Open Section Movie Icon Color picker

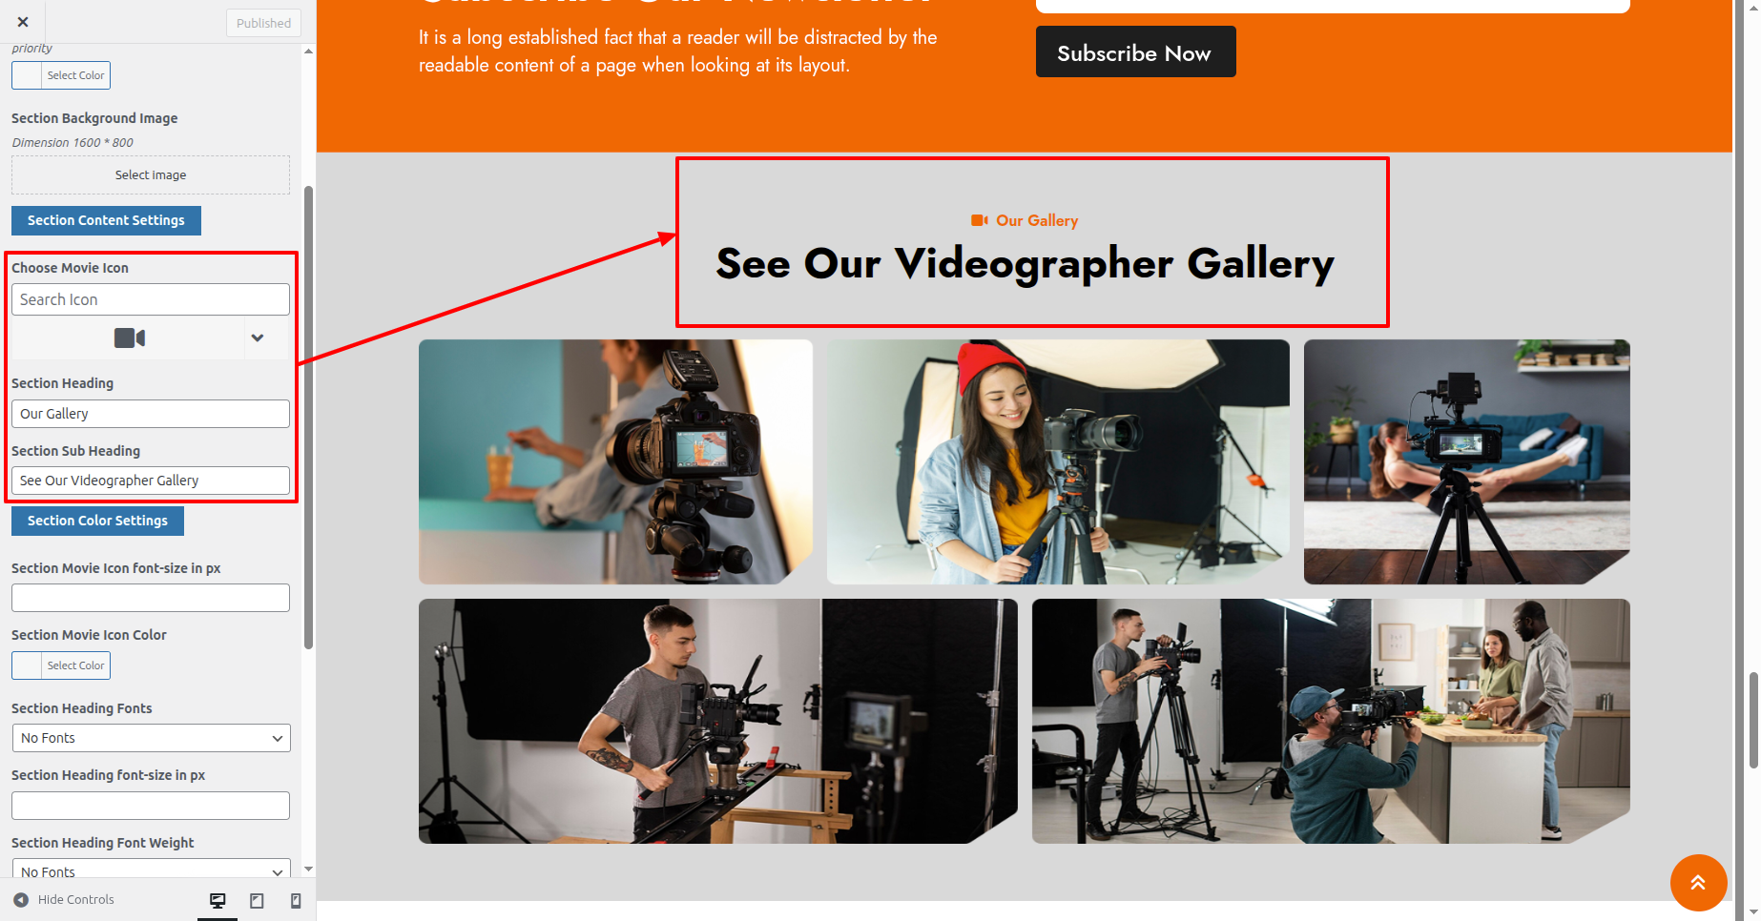point(61,665)
